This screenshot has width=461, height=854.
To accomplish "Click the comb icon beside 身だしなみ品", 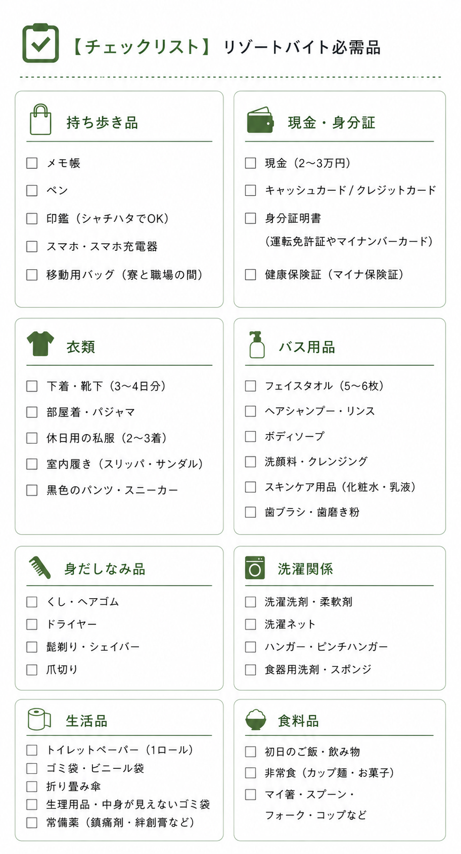I will [x=40, y=567].
